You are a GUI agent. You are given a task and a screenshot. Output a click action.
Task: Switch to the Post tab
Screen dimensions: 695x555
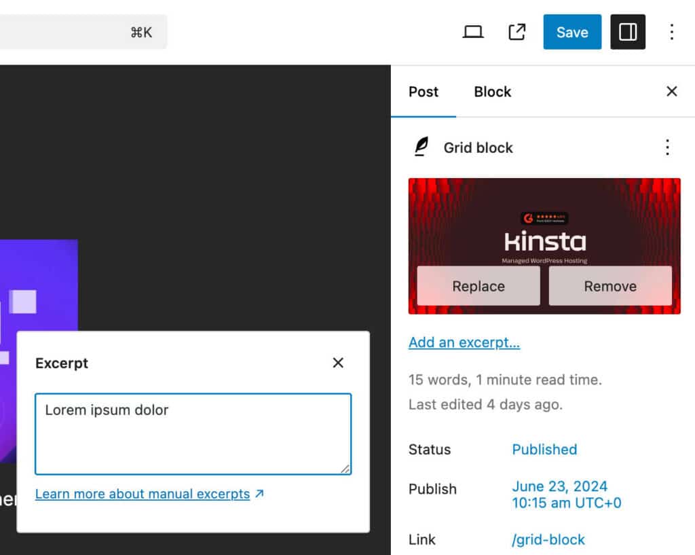point(424,92)
